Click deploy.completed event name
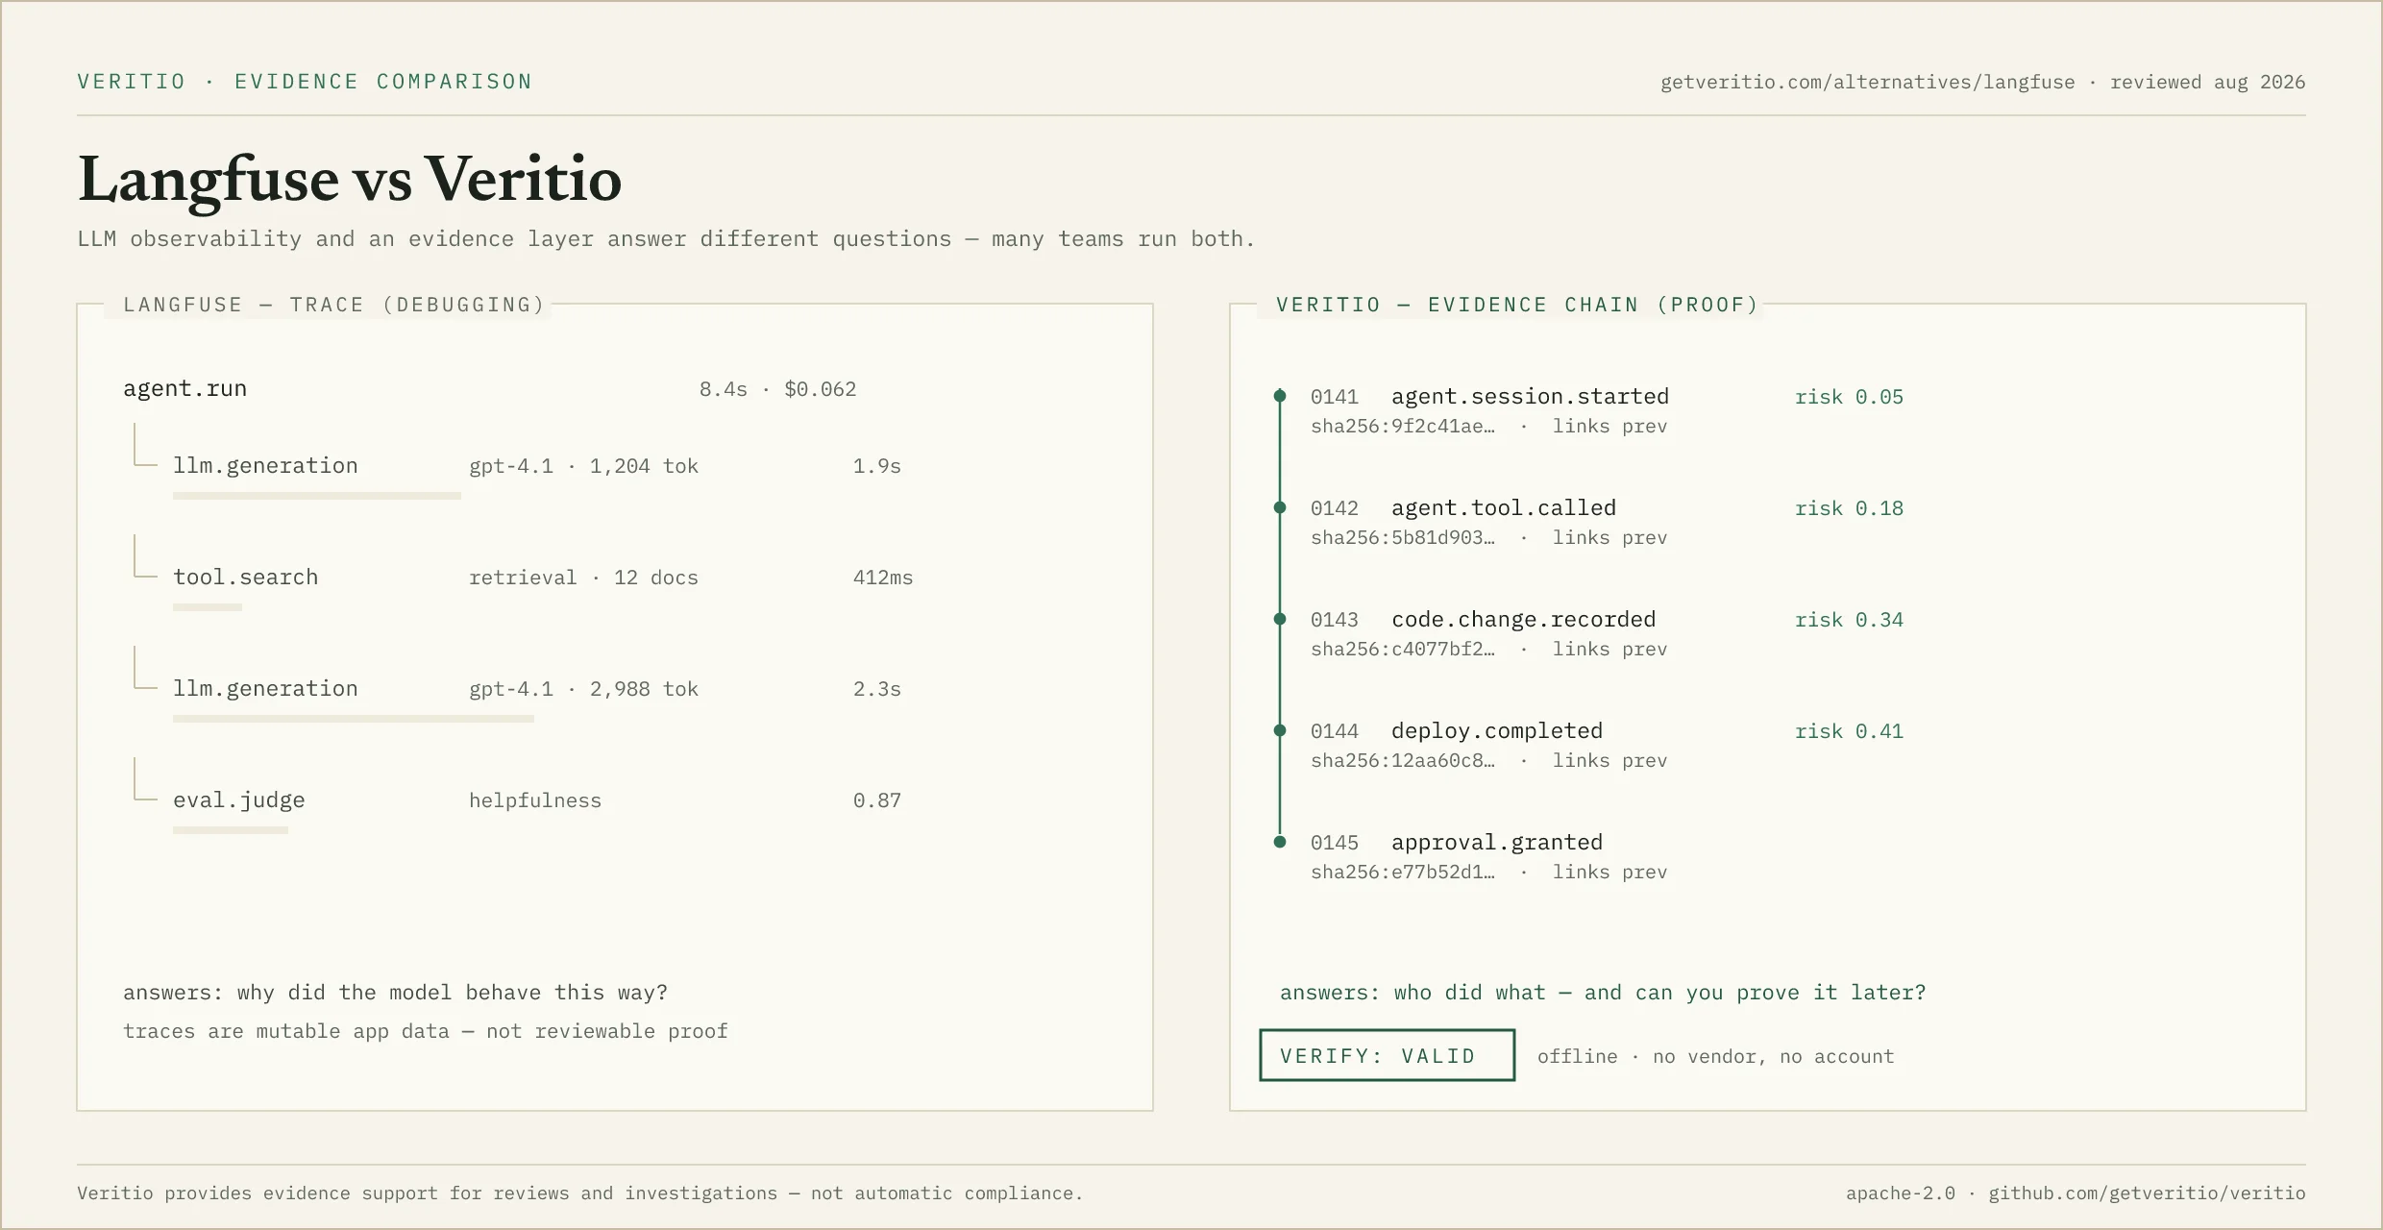This screenshot has height=1230, width=2383. [1497, 731]
